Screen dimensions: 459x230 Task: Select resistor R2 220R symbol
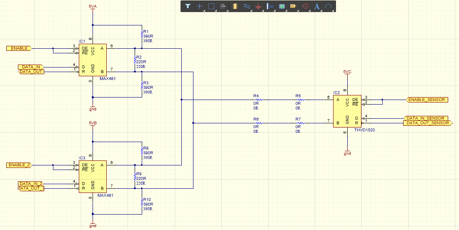tap(135, 60)
